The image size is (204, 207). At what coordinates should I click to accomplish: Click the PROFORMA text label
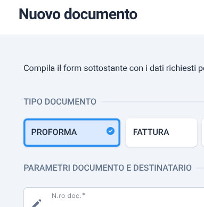(54, 132)
